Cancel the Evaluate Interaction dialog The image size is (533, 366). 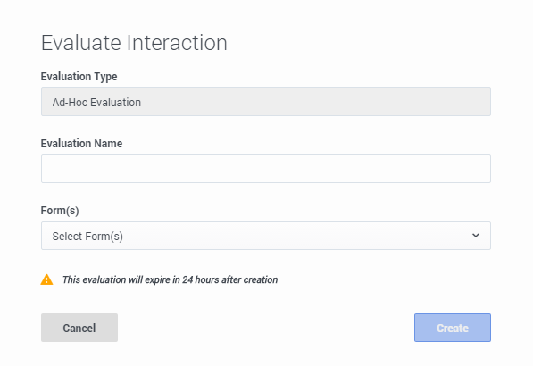point(79,328)
